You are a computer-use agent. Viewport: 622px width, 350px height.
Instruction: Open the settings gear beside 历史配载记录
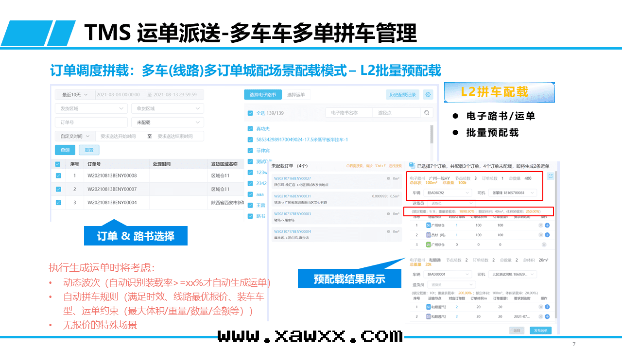428,95
